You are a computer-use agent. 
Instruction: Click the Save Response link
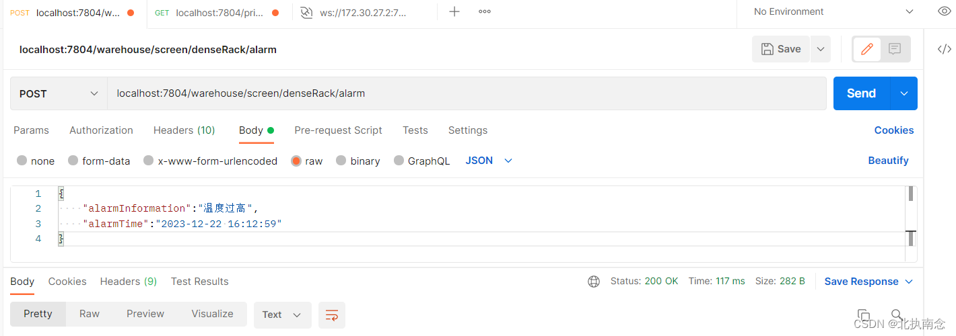862,282
